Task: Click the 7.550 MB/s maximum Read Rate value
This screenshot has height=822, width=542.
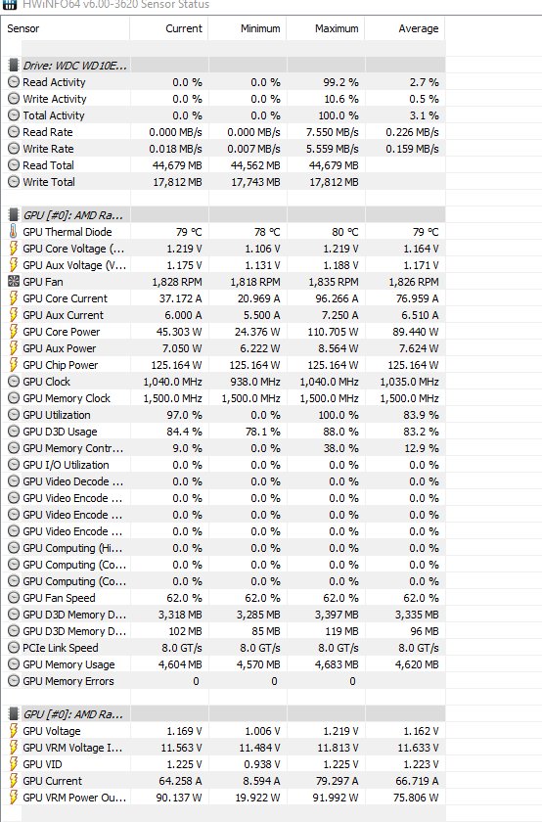Action: coord(333,132)
